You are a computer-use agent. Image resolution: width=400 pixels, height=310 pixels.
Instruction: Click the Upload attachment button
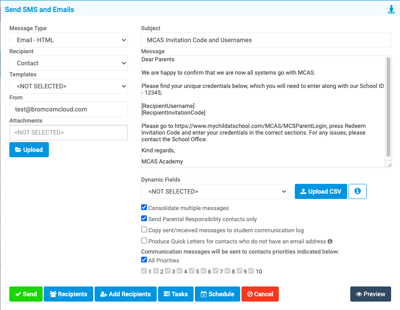click(x=29, y=150)
